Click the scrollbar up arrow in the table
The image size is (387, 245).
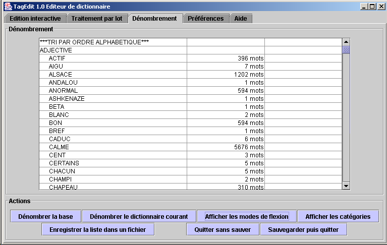(346, 42)
